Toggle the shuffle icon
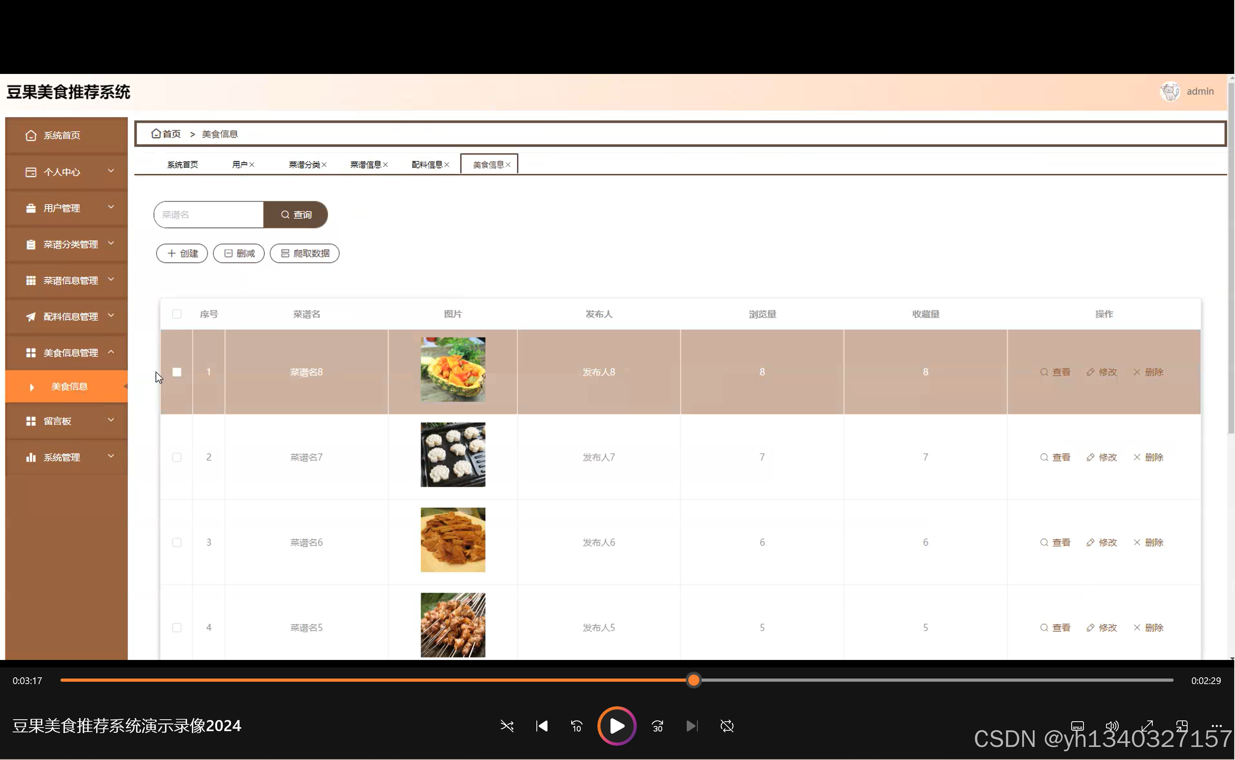 507,726
